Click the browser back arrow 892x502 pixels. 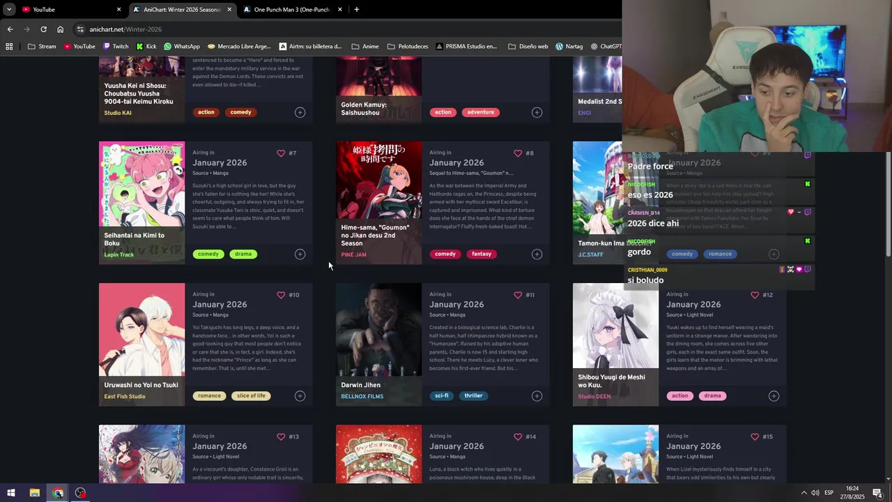coord(10,29)
